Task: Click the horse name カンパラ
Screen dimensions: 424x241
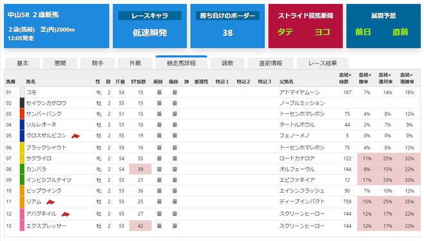Action: pos(36,169)
